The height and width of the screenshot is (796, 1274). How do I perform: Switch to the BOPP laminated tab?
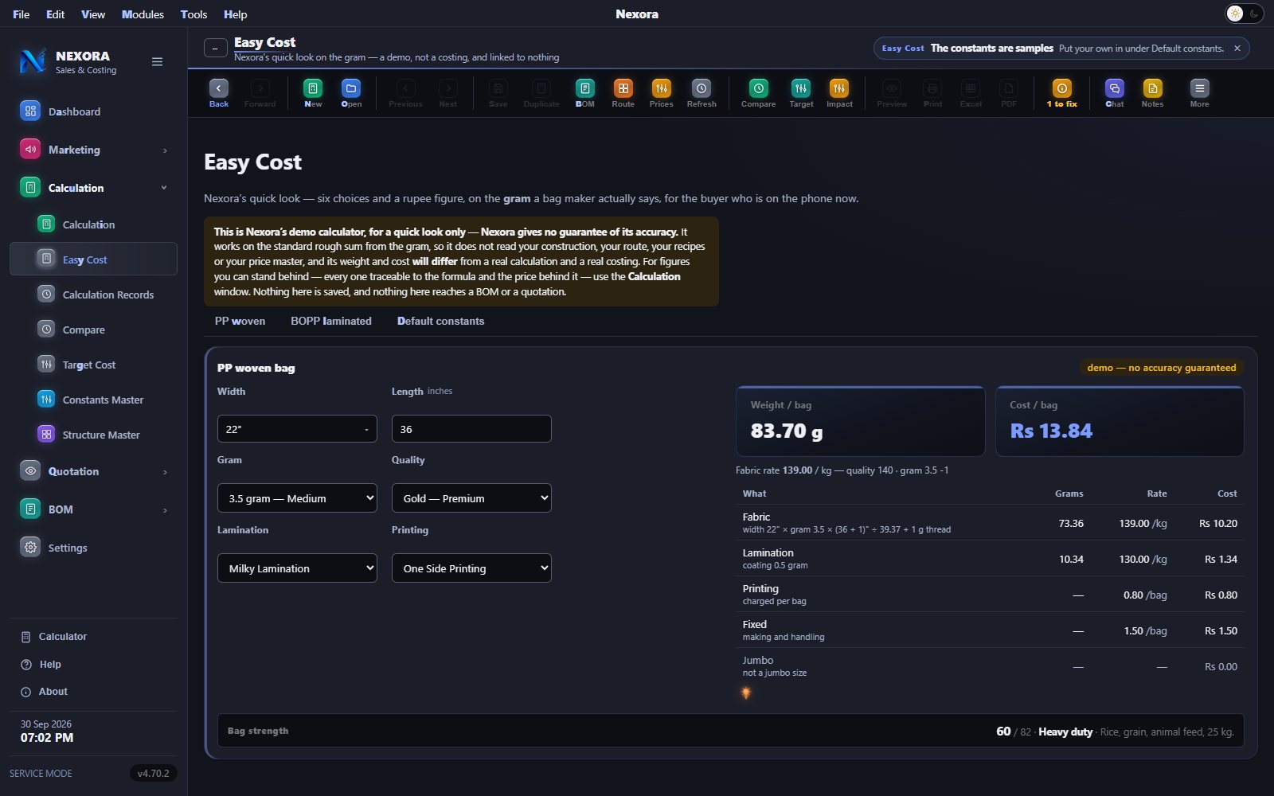[331, 321]
